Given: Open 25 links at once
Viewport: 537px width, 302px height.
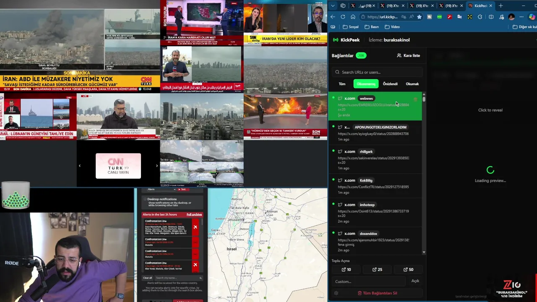Looking at the screenshot, I should point(377,270).
